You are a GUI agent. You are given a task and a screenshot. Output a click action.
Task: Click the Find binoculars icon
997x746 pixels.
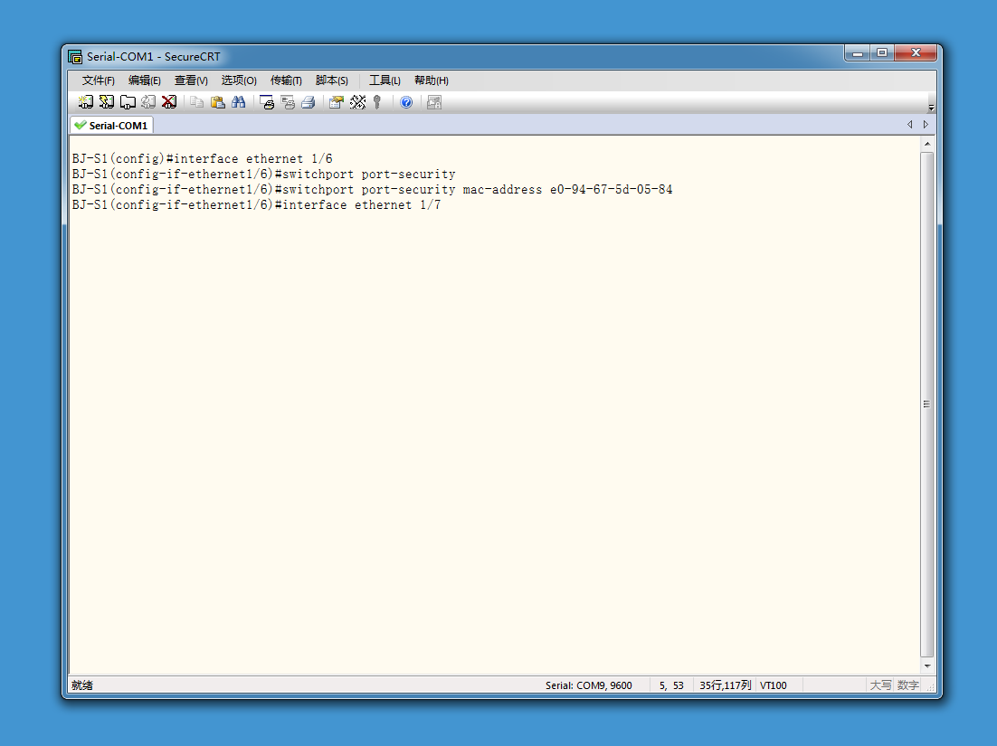click(x=239, y=102)
